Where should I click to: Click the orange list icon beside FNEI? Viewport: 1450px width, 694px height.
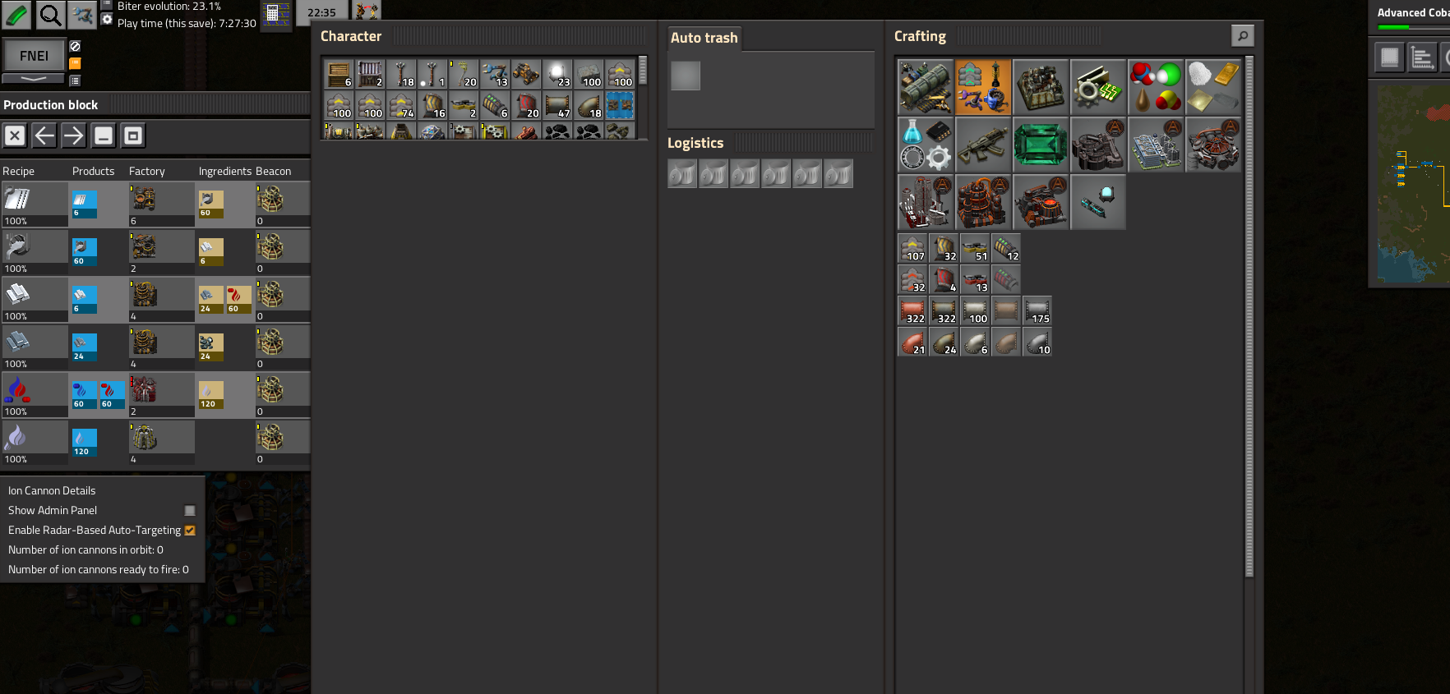75,63
